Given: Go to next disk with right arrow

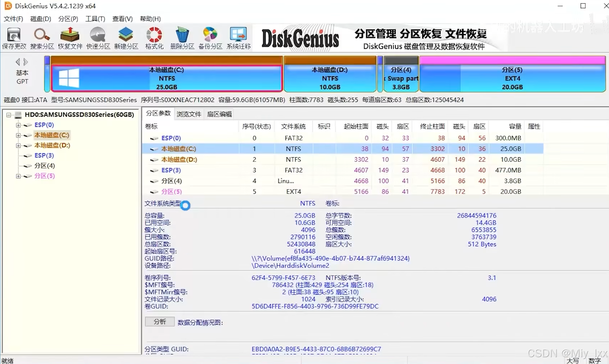Looking at the screenshot, I should 26,62.
